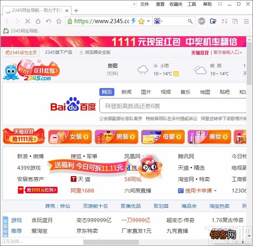Open the 查看 menu

(160, 4)
